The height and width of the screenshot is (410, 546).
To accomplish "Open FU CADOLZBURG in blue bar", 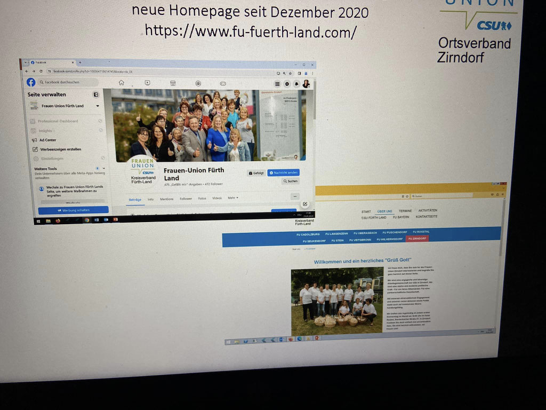I will (308, 234).
